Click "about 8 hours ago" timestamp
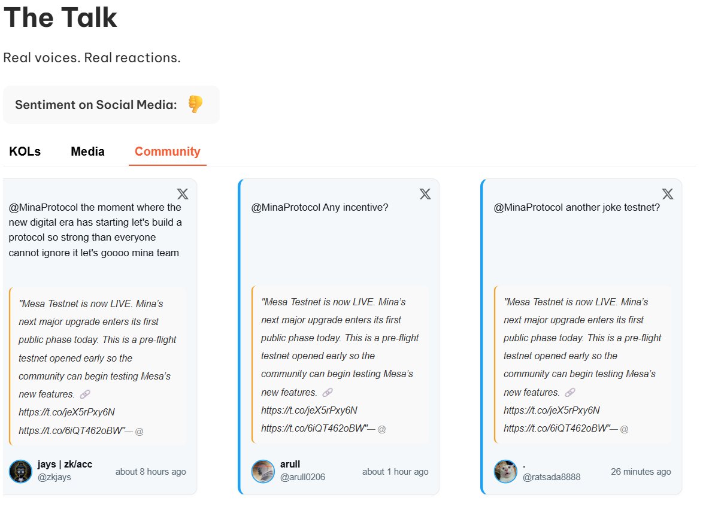 click(151, 472)
